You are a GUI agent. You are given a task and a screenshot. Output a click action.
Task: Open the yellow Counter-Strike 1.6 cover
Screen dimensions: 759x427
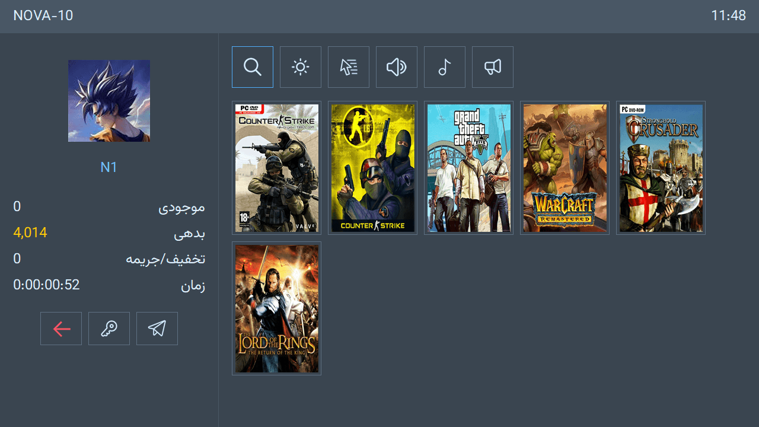pyautogui.click(x=372, y=167)
